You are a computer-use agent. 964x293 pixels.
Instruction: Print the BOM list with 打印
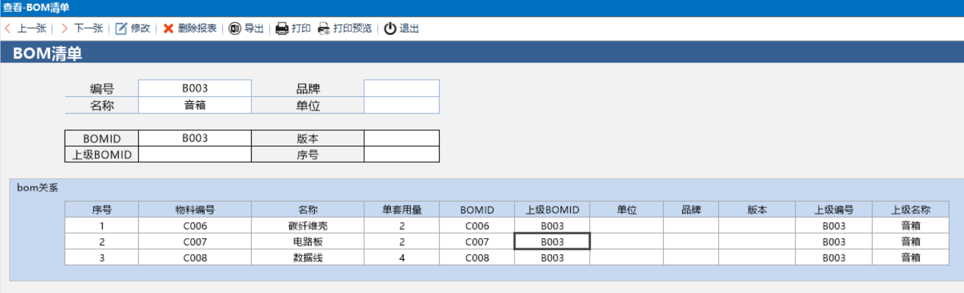point(282,28)
